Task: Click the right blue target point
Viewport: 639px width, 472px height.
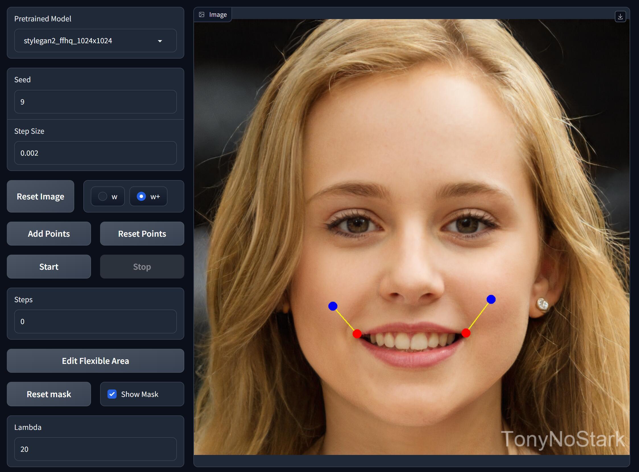Action: [x=491, y=299]
